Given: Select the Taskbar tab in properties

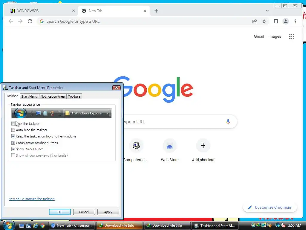Looking at the screenshot, I should coord(12,96).
